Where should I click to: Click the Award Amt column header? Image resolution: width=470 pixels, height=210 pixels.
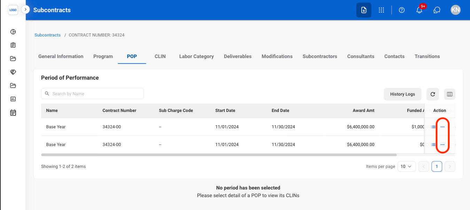pos(363,111)
